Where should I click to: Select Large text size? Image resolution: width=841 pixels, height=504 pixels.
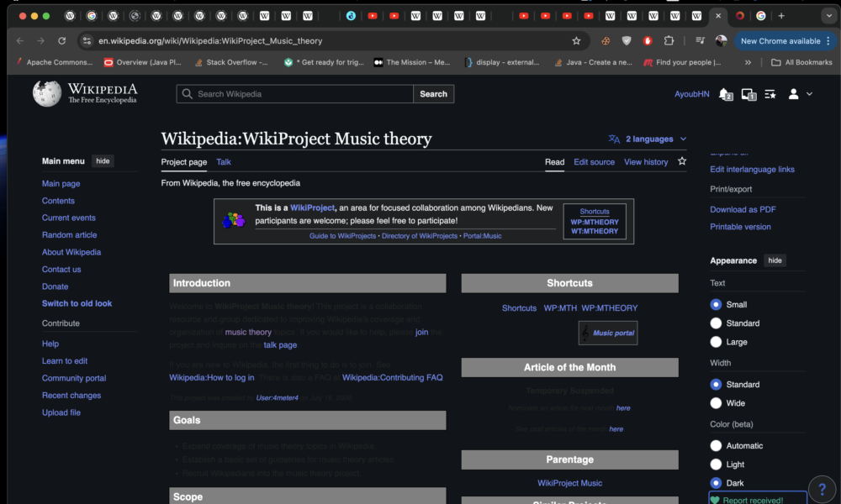(x=716, y=342)
